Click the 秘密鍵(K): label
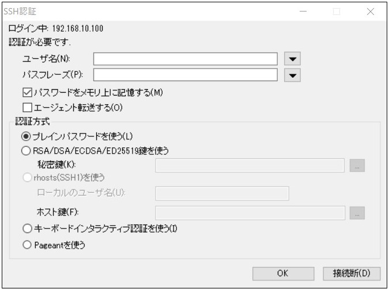The height and width of the screenshot is (289, 389). point(56,164)
